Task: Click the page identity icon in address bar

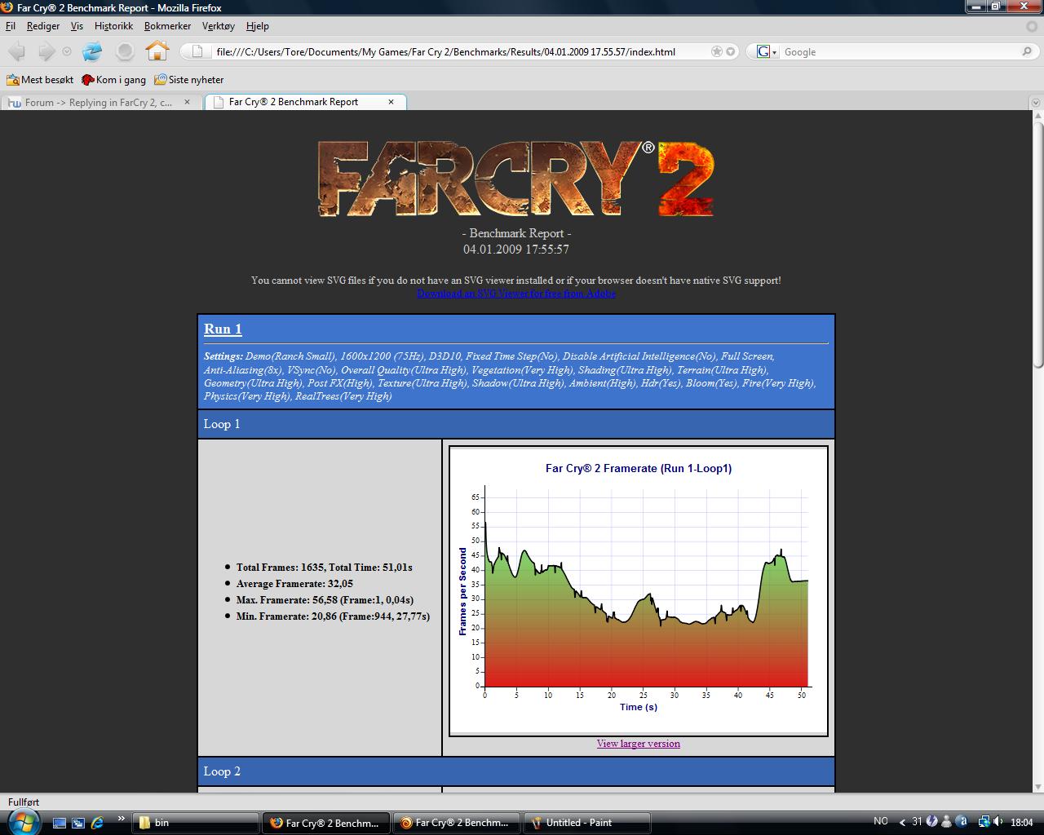Action: click(x=197, y=51)
